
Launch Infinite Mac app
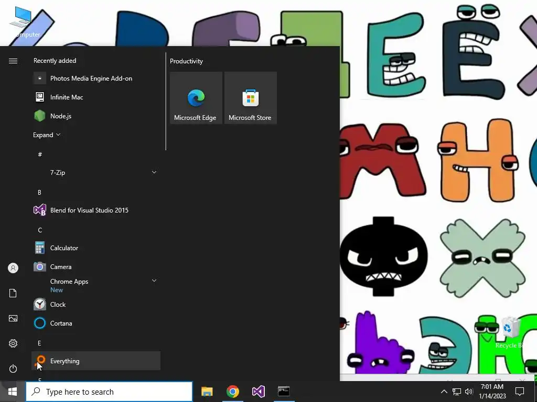click(x=96, y=97)
